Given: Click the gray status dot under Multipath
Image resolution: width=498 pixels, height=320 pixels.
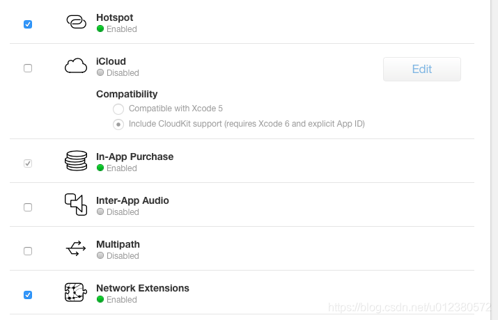Looking at the screenshot, I should coord(100,255).
